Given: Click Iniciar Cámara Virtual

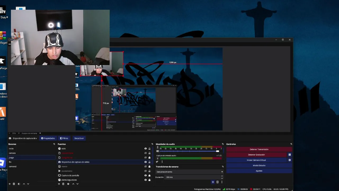Looking at the screenshot, I should [256, 160].
